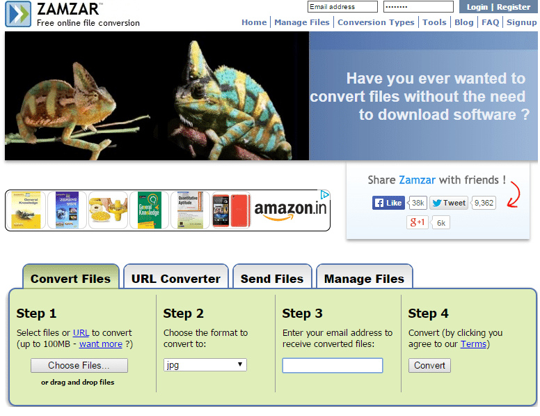Image resolution: width=540 pixels, height=416 pixels.
Task: Open the Quantitative Aptitude book ad thumbnail
Action: 190,210
